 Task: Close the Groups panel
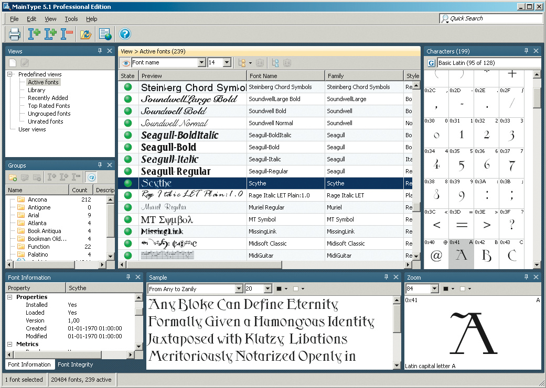click(x=110, y=165)
